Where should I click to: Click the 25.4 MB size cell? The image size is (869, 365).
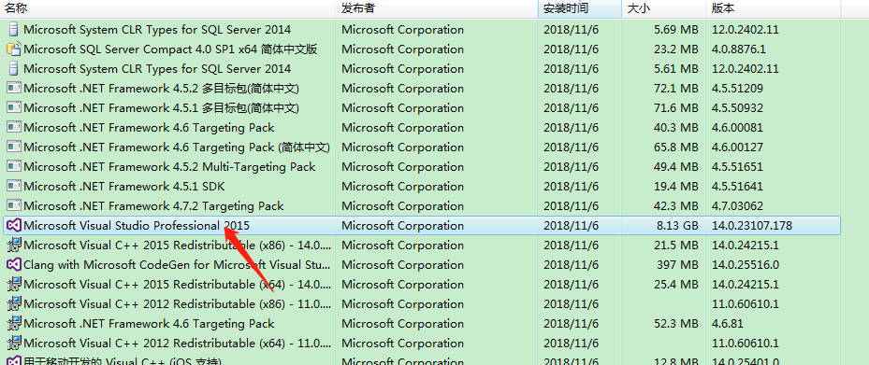point(676,285)
